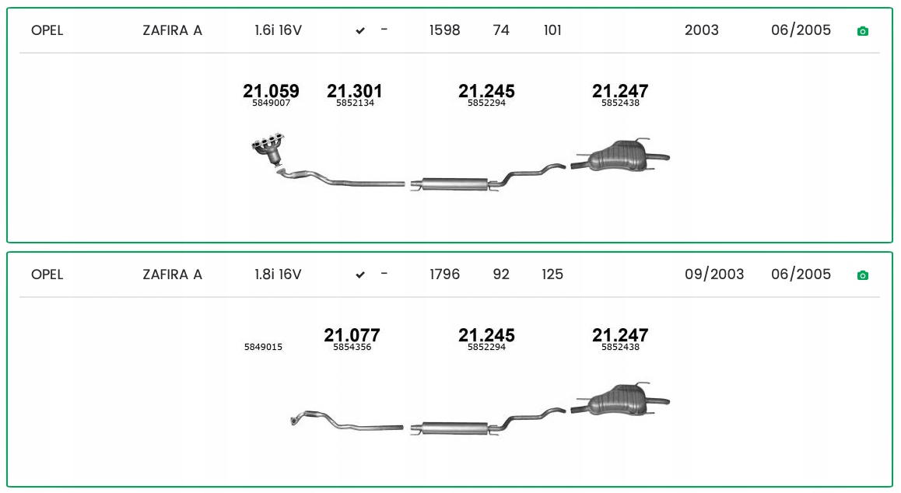Select middle silencer image in 1.6i diagram
The width and height of the screenshot is (901, 493).
[455, 184]
